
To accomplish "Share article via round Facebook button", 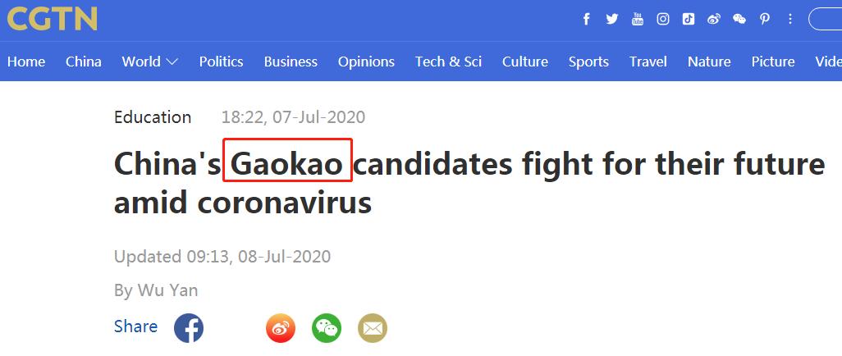I will [189, 329].
